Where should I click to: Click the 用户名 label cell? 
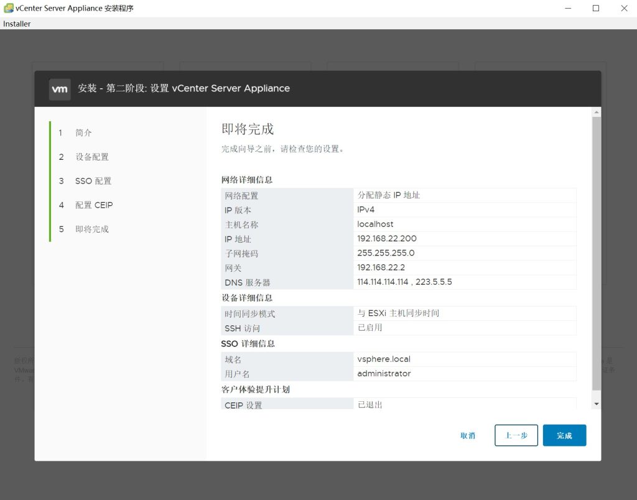[287, 374]
